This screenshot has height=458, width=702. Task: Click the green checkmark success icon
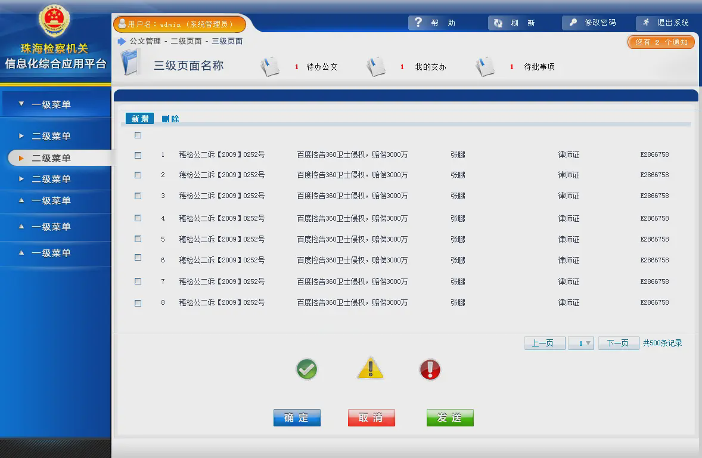pos(307,370)
